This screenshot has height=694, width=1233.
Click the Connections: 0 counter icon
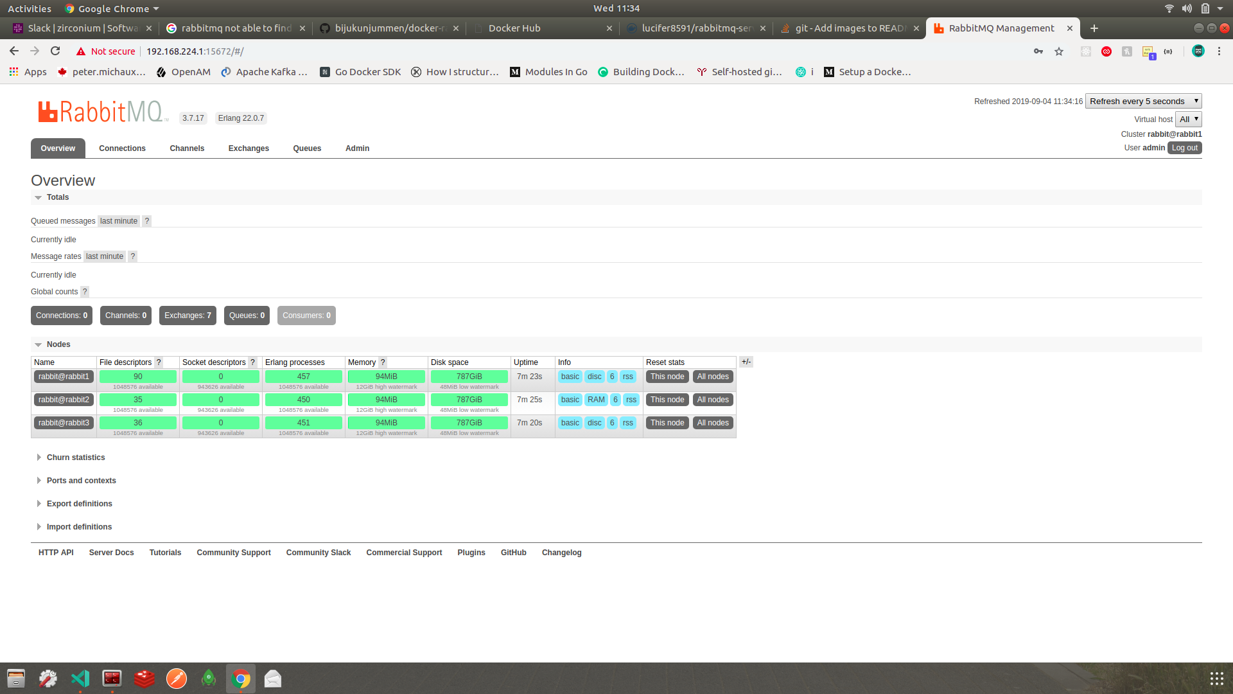pyautogui.click(x=62, y=316)
